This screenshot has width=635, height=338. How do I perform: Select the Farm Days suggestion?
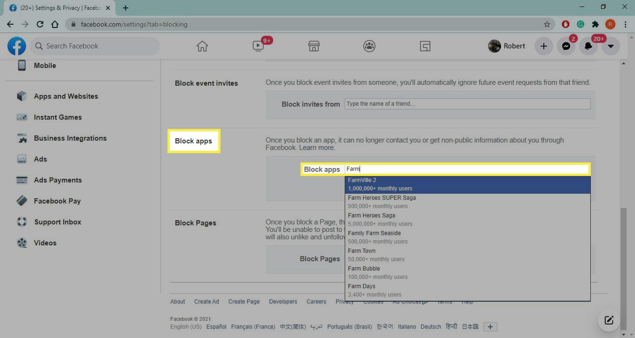pos(468,291)
